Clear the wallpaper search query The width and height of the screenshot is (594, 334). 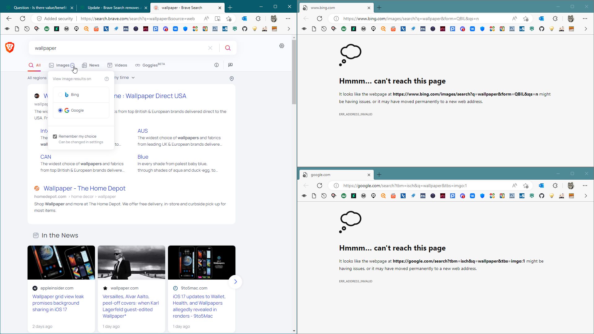[210, 48]
